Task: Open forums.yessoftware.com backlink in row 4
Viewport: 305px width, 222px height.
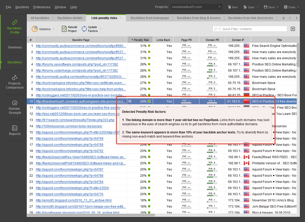Action: 77,64
